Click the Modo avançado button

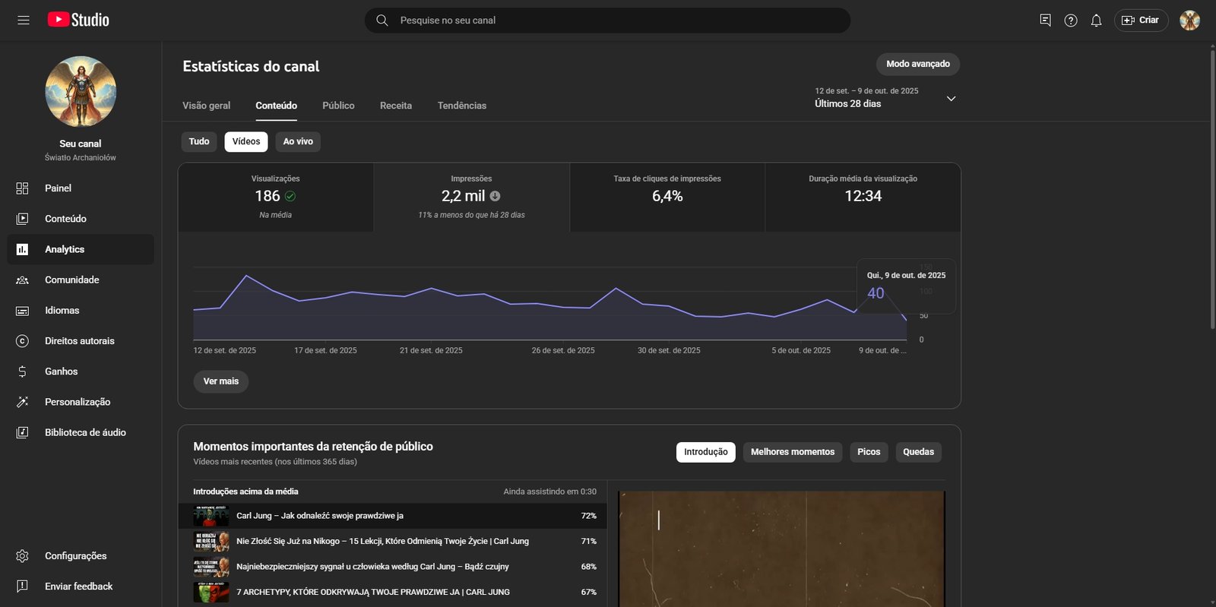[x=917, y=64]
